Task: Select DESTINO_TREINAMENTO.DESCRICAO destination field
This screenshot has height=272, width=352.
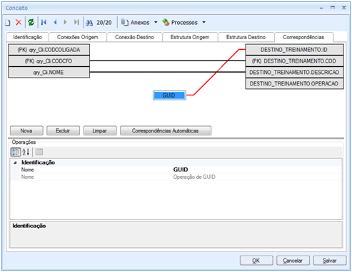Action: tap(294, 73)
